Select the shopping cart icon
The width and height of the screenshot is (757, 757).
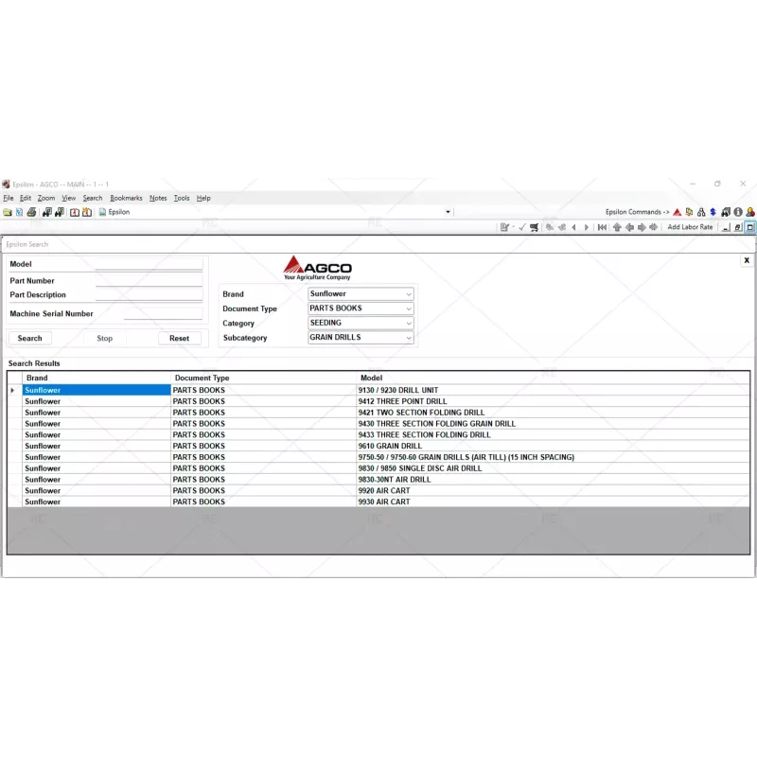(x=536, y=227)
